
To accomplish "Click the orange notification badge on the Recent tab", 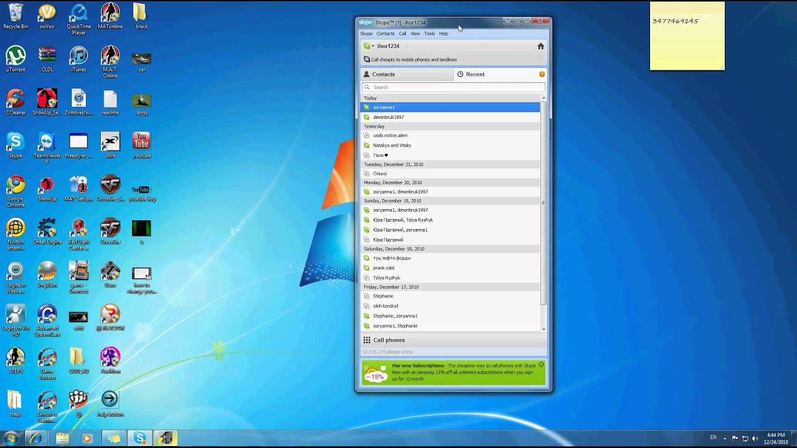I will click(x=542, y=74).
